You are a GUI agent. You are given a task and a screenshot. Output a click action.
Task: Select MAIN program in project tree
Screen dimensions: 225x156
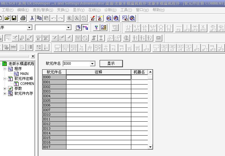[24, 74]
